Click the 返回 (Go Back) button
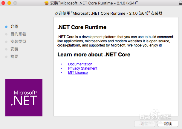 [x=145, y=124]
